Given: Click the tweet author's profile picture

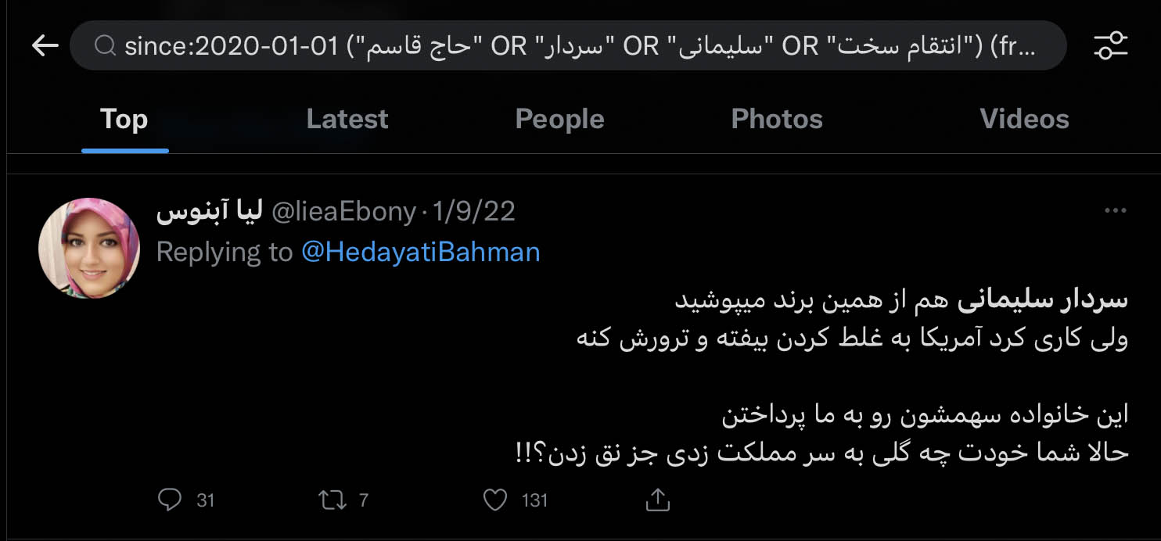Looking at the screenshot, I should click(x=89, y=248).
